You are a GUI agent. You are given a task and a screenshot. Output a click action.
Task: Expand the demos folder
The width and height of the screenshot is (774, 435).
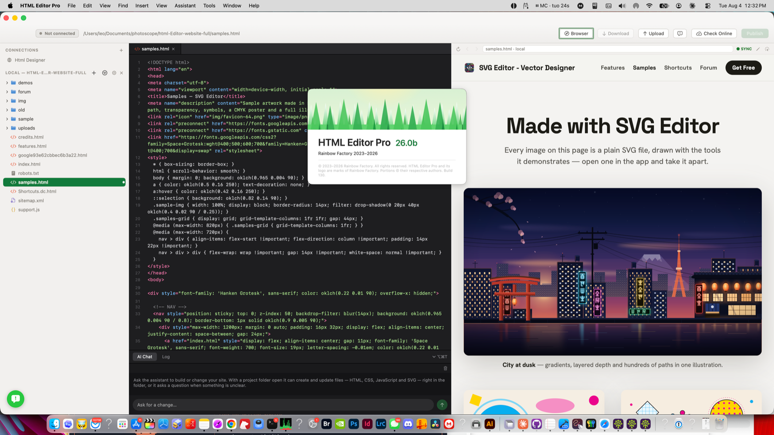tap(7, 83)
